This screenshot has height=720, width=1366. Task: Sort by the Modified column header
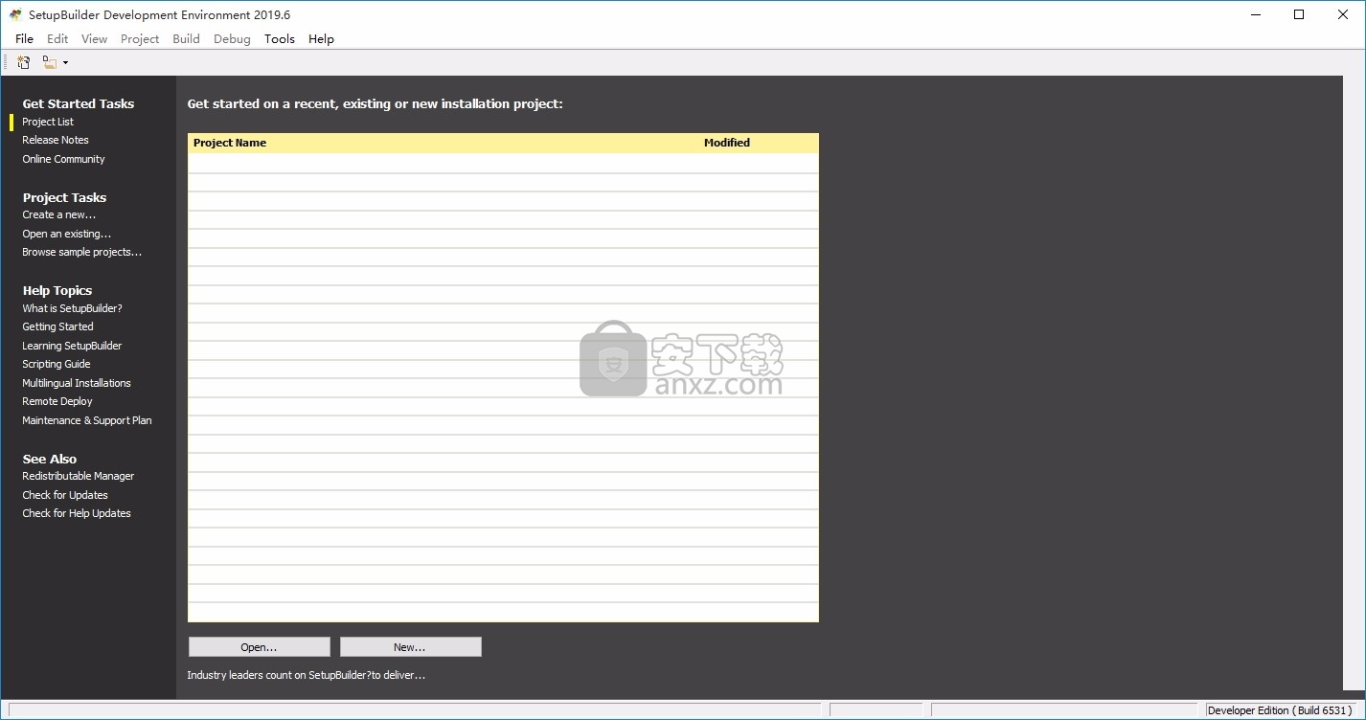[727, 143]
